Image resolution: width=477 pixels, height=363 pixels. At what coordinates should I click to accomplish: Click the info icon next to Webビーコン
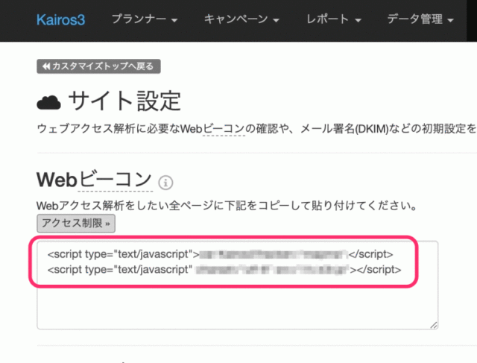coord(165,183)
